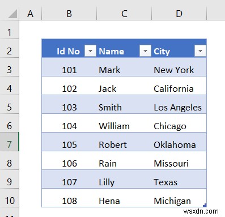Viewport: 225px width, 217px height.
Task: Select cell containing 102
Action: pos(69,86)
